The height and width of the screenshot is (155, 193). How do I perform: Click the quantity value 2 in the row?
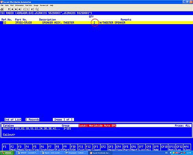point(95,23)
